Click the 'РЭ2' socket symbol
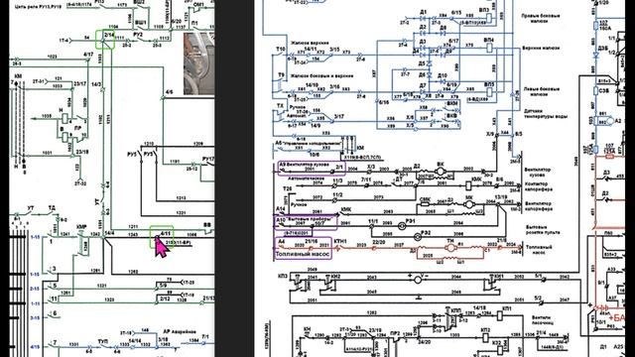 point(417,236)
